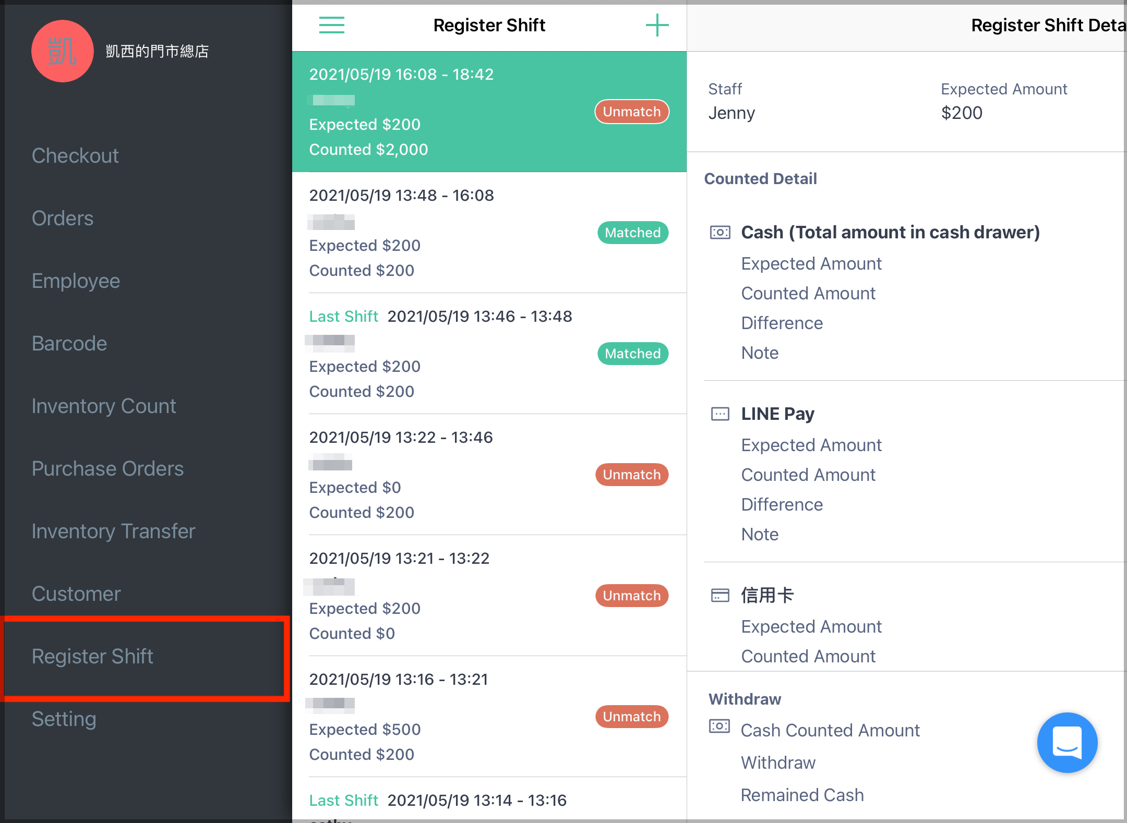
Task: Add a new register shift with plus icon
Action: [x=657, y=25]
